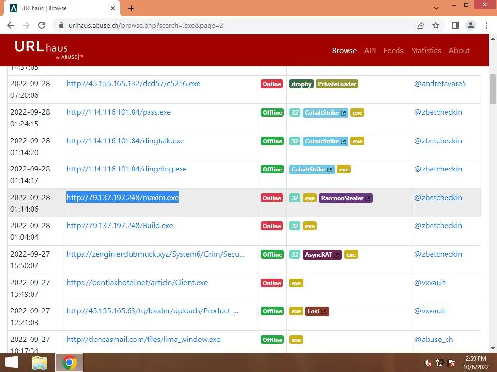The image size is (497, 372).
Task: Click Online status in maxim.exe row
Action: [x=272, y=198]
